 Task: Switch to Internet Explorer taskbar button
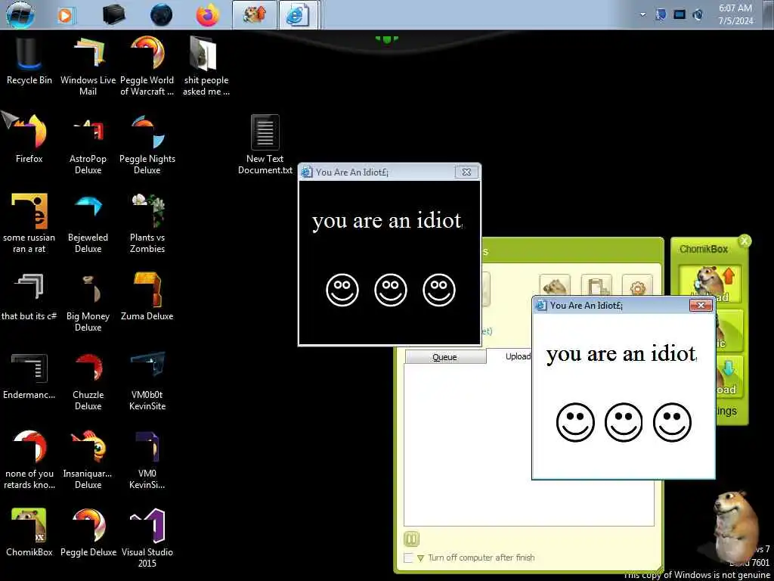(x=298, y=15)
